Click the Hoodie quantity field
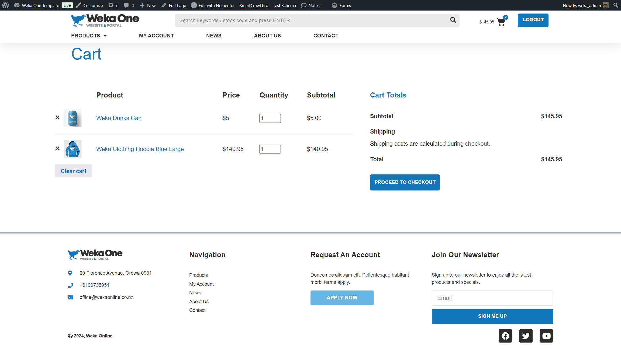The image size is (621, 349). [270, 149]
